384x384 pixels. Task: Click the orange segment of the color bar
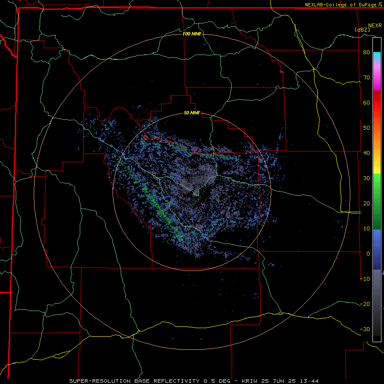tap(377, 140)
